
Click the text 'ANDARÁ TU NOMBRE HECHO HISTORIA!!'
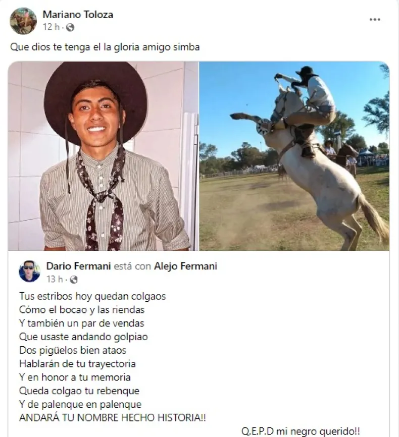tap(113, 418)
